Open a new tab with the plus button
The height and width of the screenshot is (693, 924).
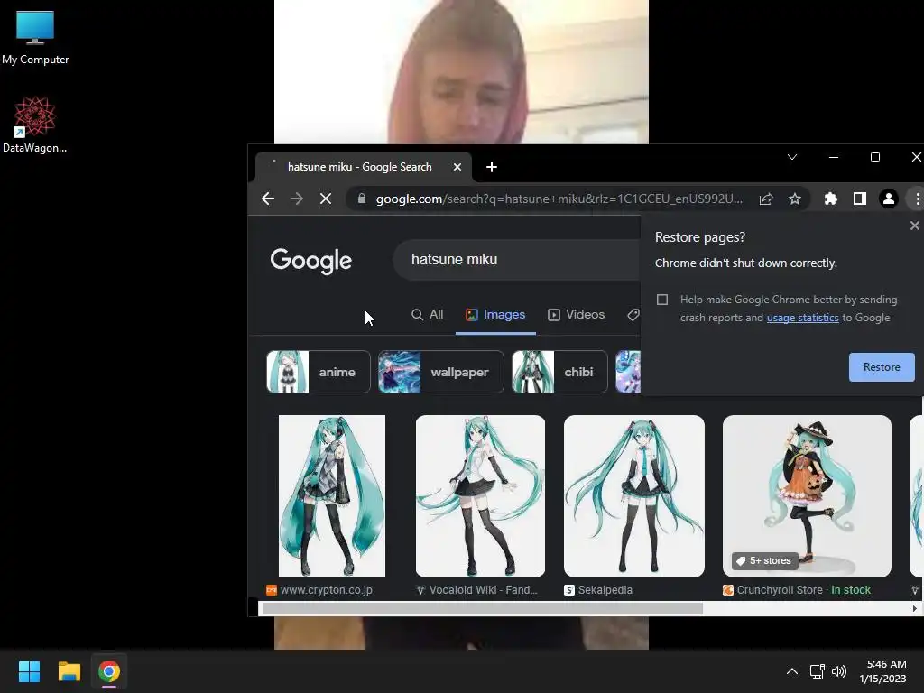coord(492,167)
